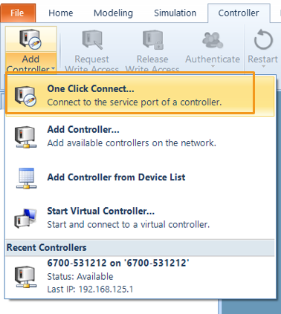Click the Release Write Access icon
The image size is (281, 314).
tap(152, 39)
